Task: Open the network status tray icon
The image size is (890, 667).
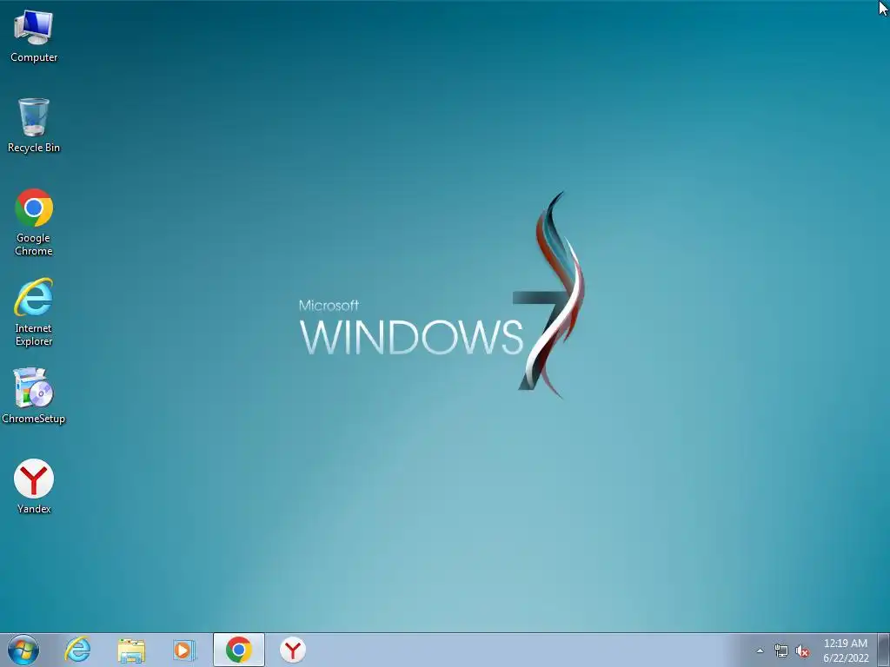Action: tap(781, 650)
